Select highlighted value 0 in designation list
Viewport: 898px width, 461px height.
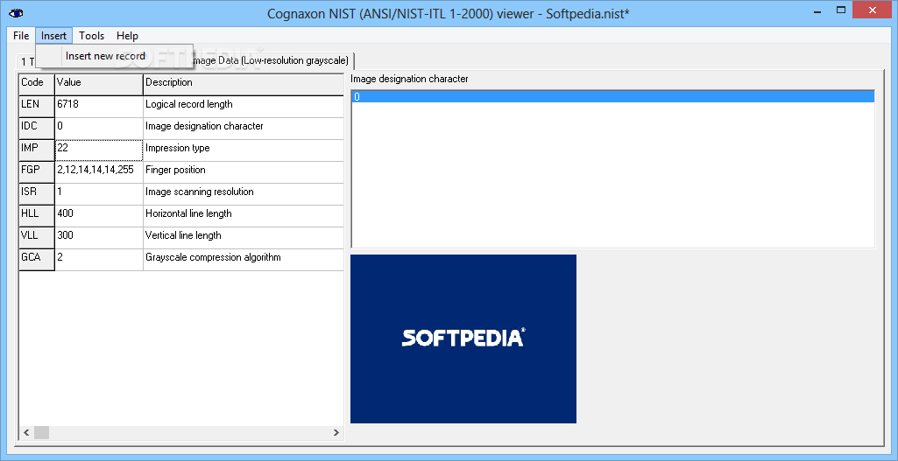click(x=612, y=97)
